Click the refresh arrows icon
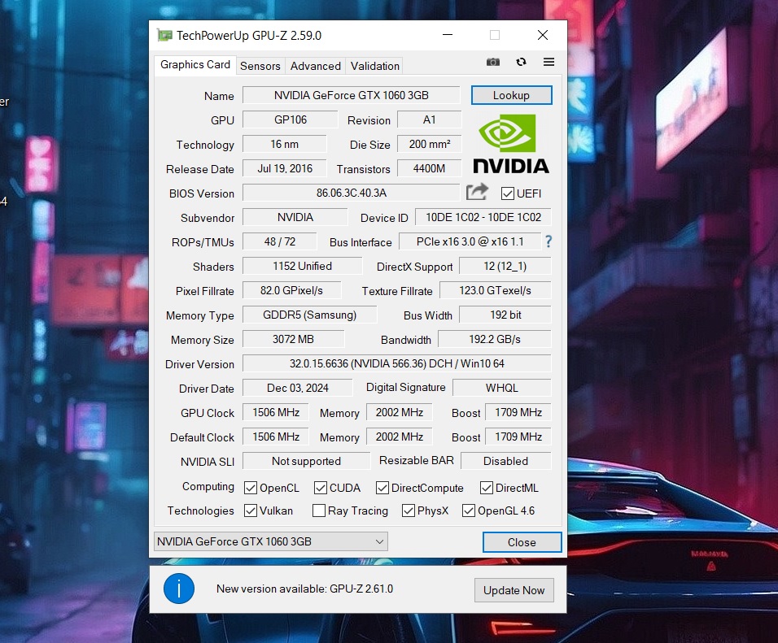The height and width of the screenshot is (643, 778). tap(521, 62)
